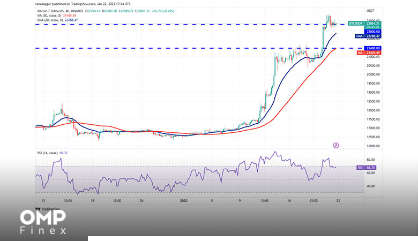This screenshot has width=418, height=241.
Task: Click the 5 date on time axis
Action: [212, 200]
